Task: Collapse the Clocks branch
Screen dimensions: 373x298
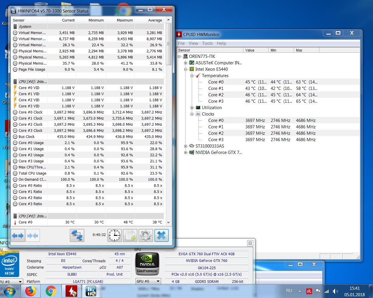Action: pyautogui.click(x=192, y=114)
